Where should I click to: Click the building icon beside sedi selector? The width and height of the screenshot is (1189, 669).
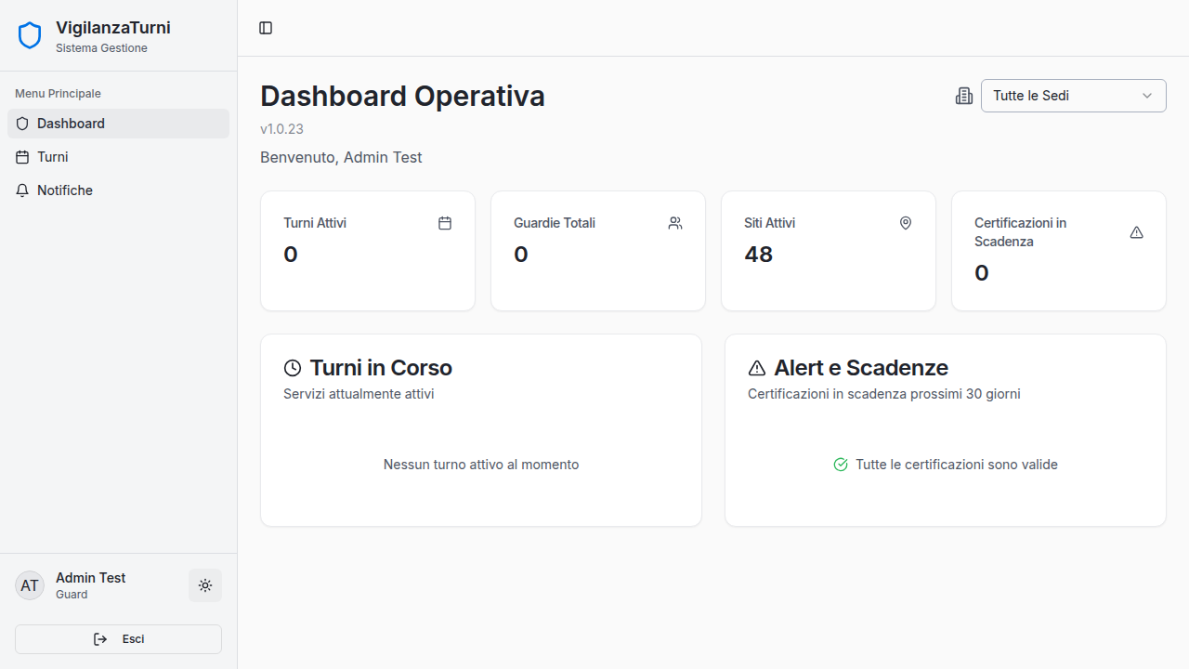pyautogui.click(x=964, y=96)
